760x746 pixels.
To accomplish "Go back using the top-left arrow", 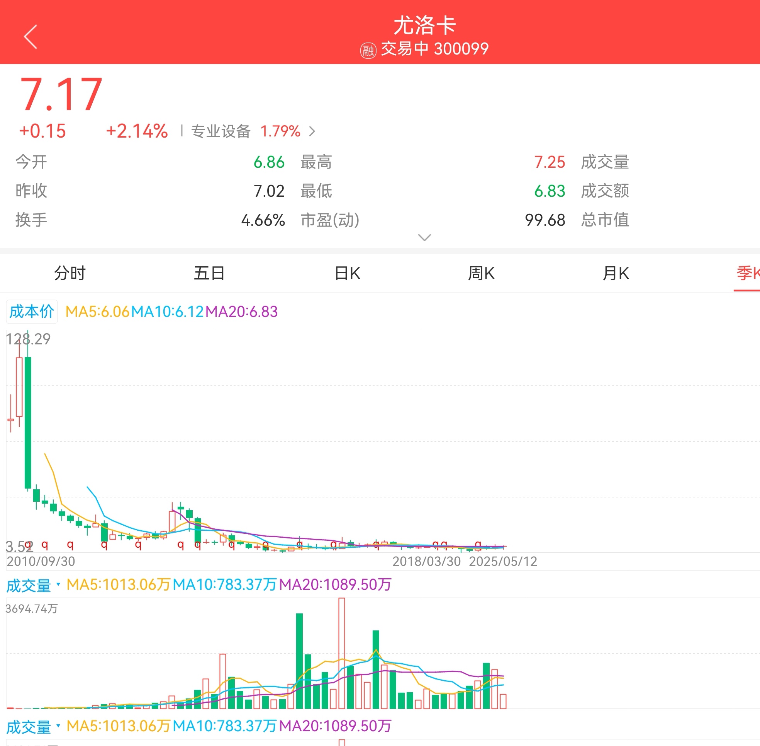I will pos(31,37).
